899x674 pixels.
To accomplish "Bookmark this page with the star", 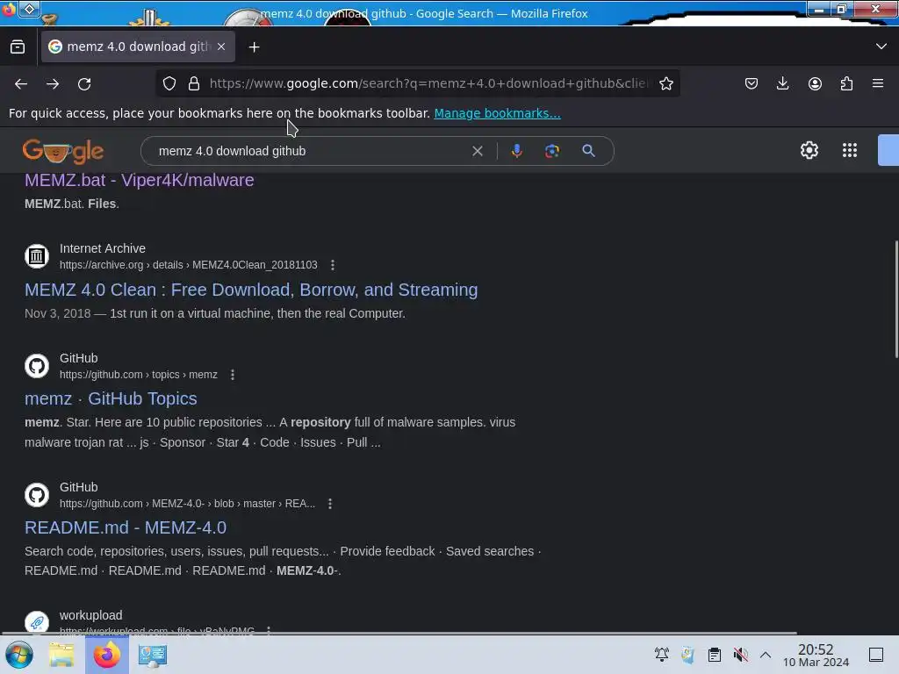I will click(665, 83).
